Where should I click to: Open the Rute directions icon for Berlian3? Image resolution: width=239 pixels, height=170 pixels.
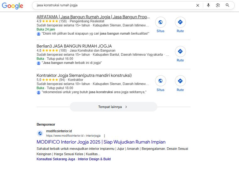click(x=180, y=51)
